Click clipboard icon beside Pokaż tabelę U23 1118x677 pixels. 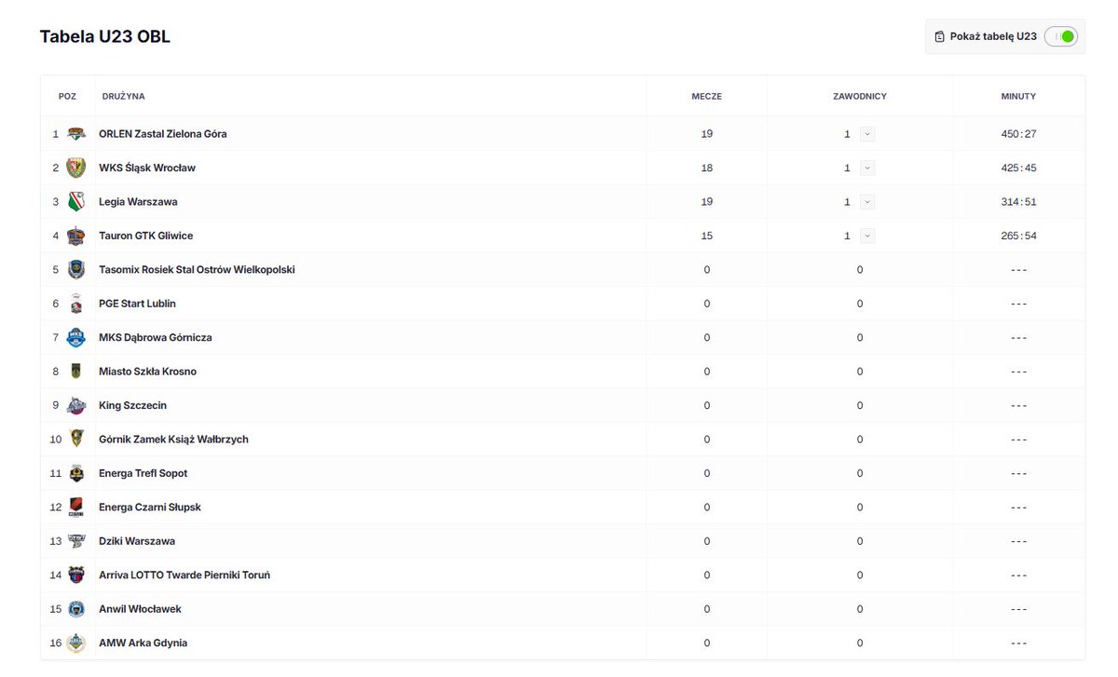click(939, 36)
